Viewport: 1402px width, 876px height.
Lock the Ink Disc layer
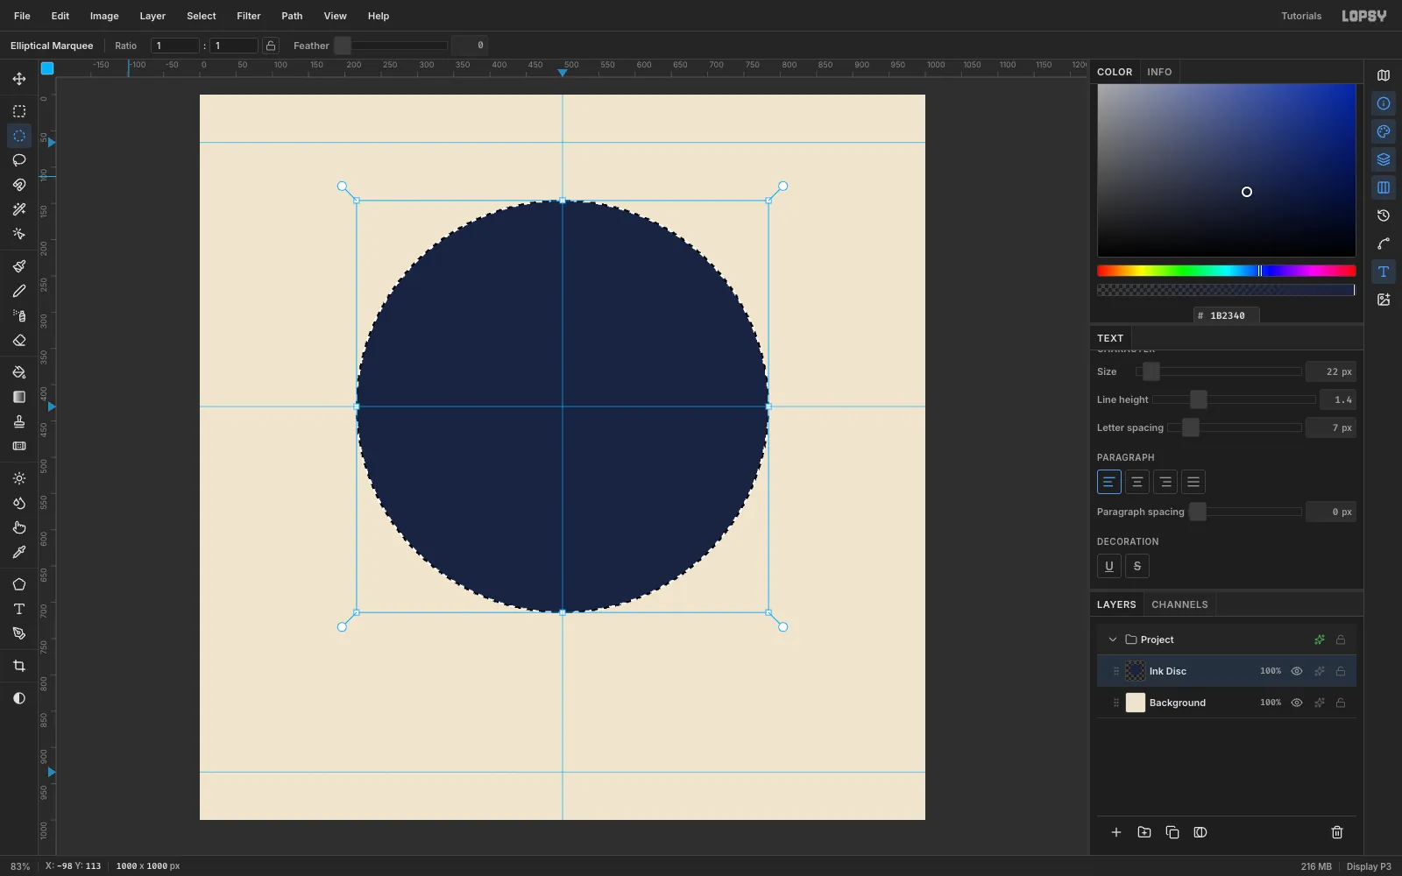pos(1341,671)
